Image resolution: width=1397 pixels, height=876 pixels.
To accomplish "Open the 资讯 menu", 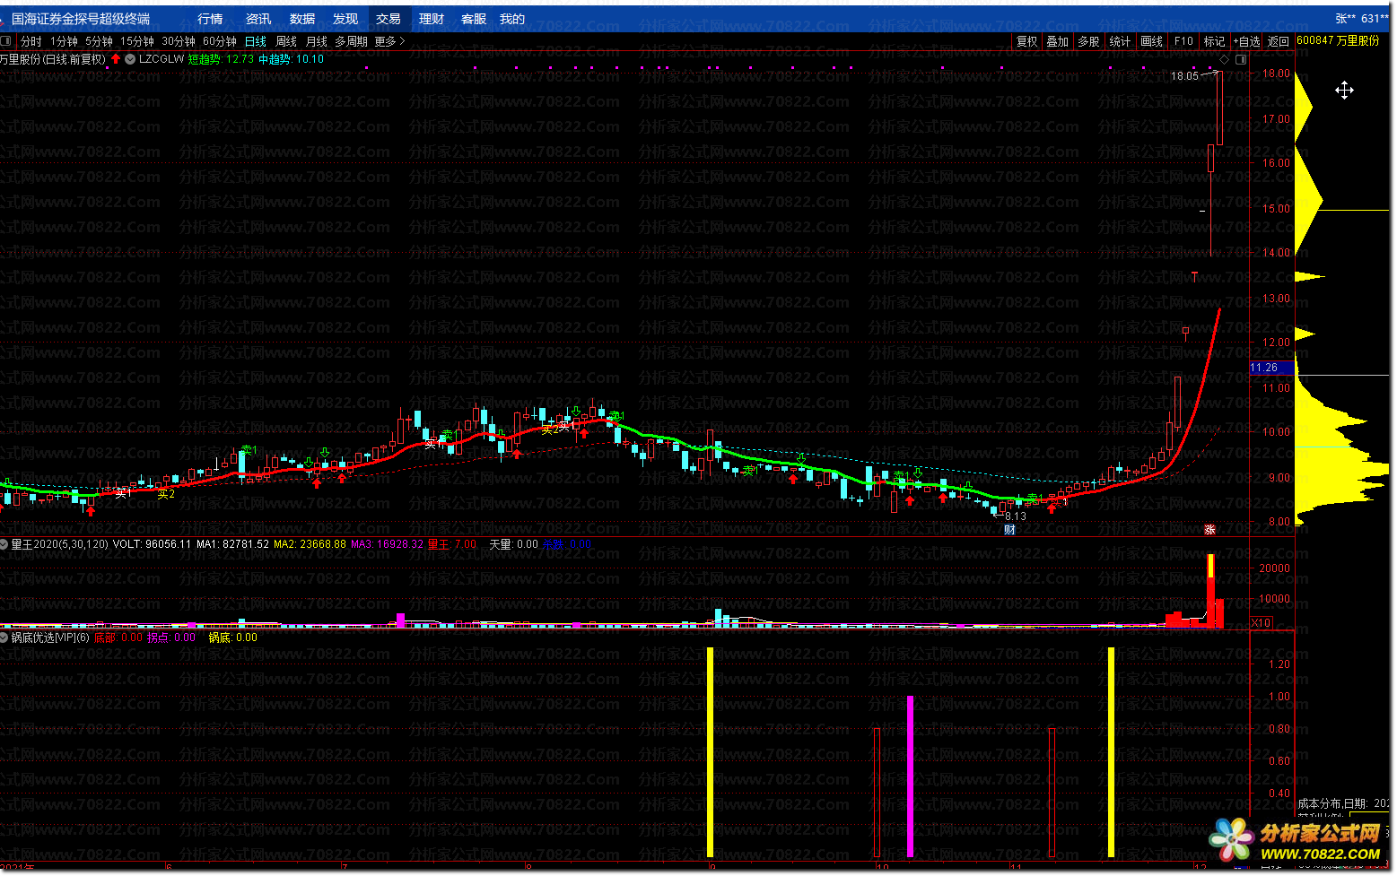I will tap(258, 19).
